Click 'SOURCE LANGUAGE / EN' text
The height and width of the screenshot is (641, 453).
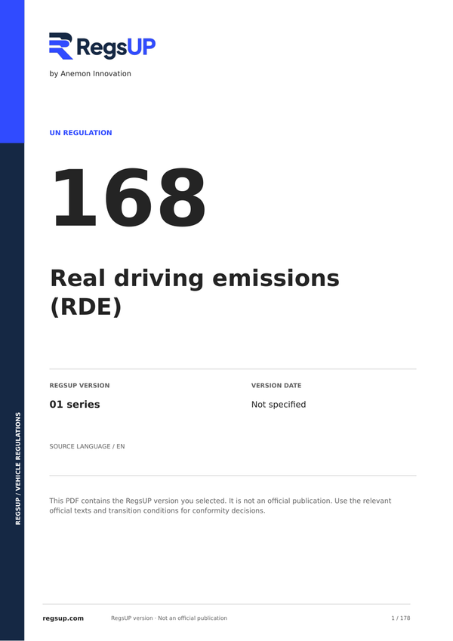point(87,446)
